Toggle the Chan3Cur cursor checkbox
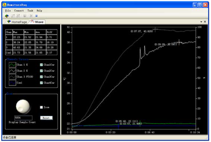 click(41, 77)
